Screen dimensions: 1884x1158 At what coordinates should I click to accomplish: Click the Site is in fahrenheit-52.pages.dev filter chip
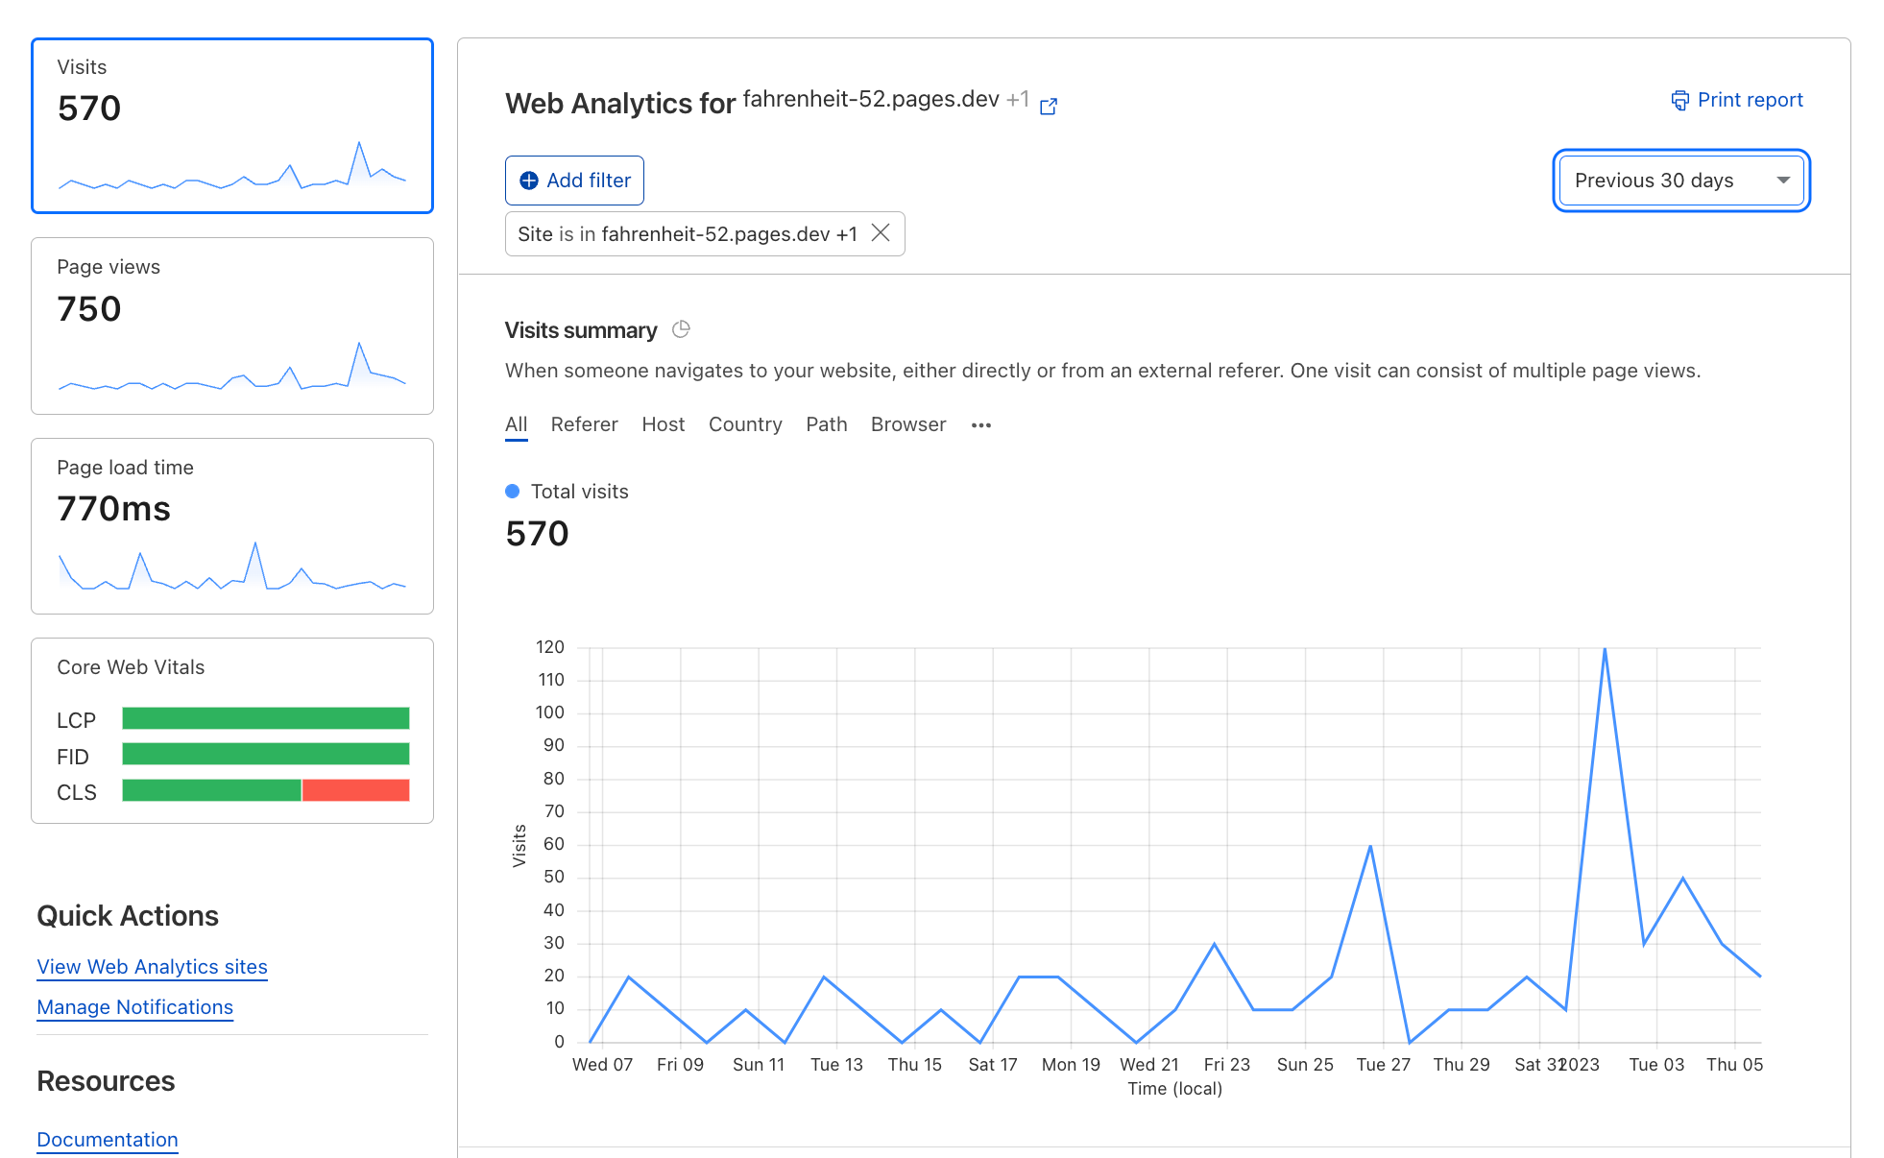(x=686, y=233)
